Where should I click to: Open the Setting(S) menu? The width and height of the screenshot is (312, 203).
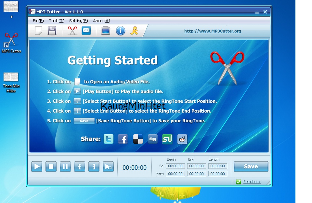[x=79, y=21]
